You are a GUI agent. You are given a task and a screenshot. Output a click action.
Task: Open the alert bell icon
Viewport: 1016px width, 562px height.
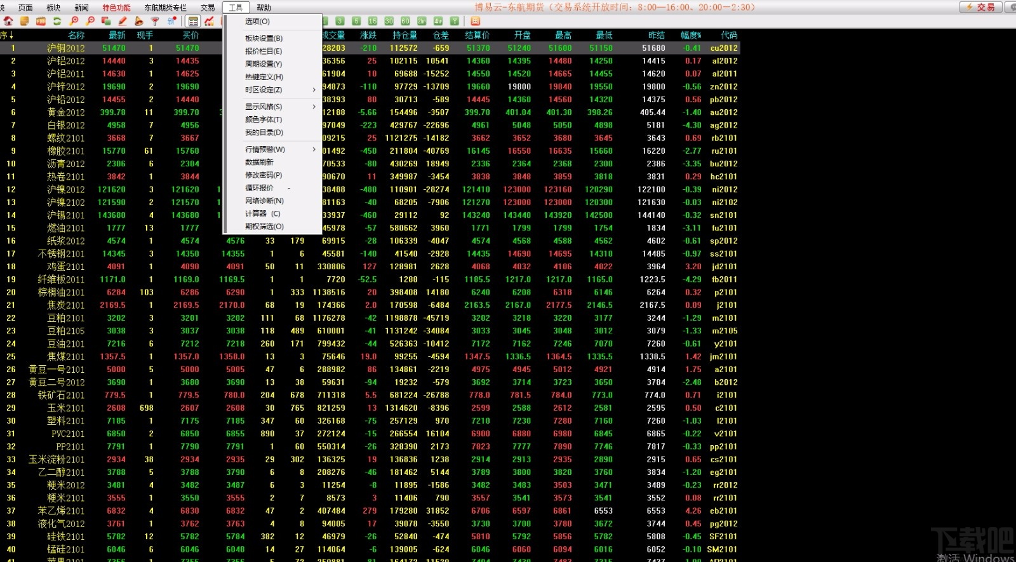click(x=139, y=21)
